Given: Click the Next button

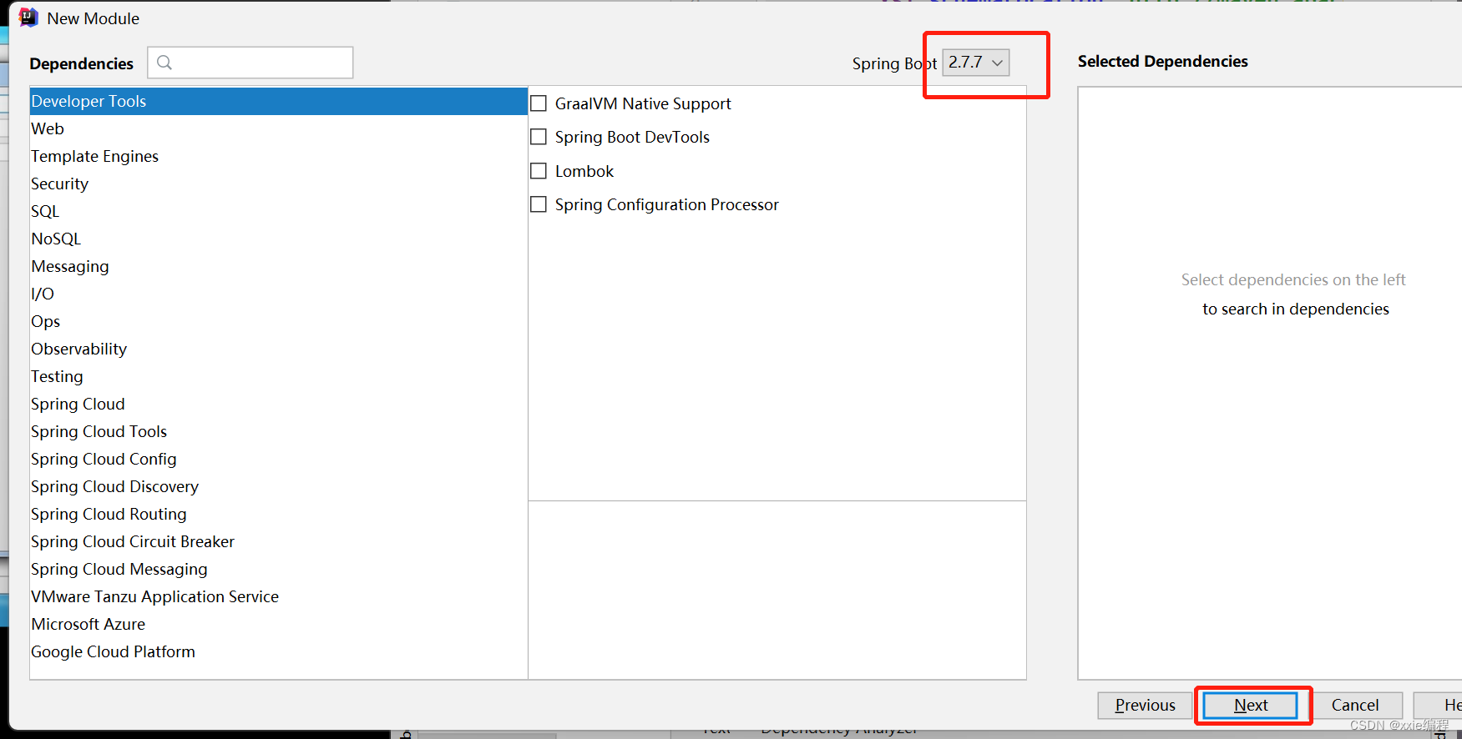Looking at the screenshot, I should 1251,705.
